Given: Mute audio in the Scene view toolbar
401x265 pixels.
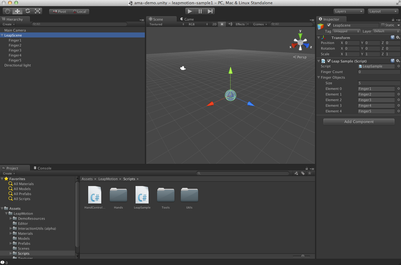Looking at the screenshot, I should (230, 24).
